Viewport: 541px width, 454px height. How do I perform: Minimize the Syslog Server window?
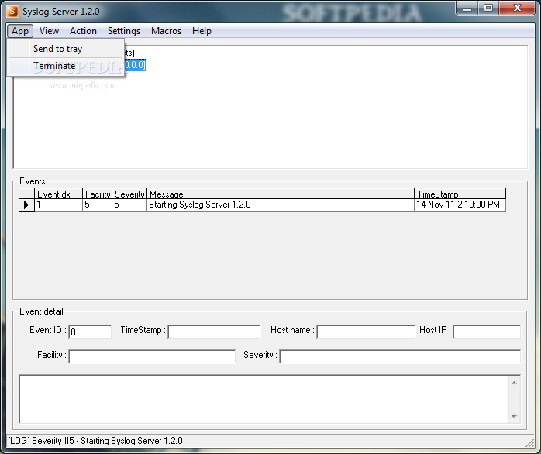467,9
